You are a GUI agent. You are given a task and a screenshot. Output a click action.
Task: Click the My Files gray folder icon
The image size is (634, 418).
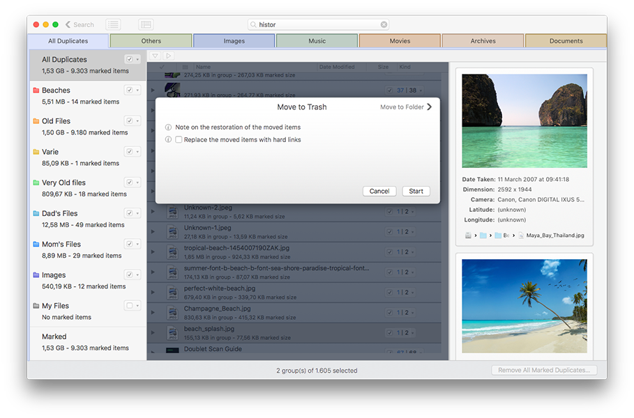coord(36,306)
